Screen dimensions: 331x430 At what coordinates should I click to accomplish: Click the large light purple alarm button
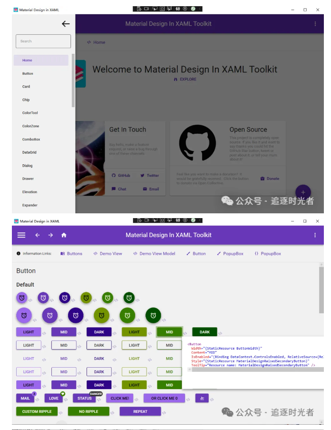point(24,315)
